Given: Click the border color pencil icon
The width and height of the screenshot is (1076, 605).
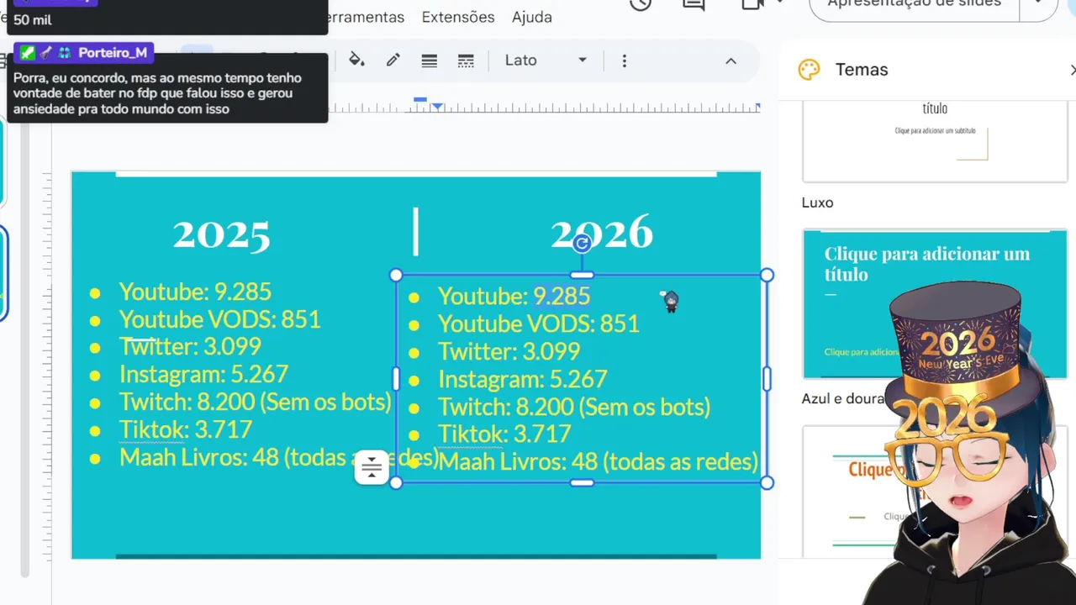Looking at the screenshot, I should pos(393,60).
